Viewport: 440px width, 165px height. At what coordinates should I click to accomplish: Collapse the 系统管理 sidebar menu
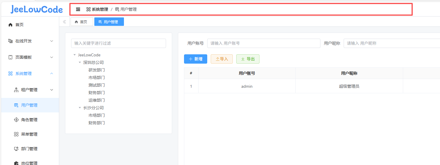pos(52,73)
